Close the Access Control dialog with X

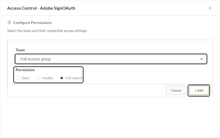click(210, 8)
